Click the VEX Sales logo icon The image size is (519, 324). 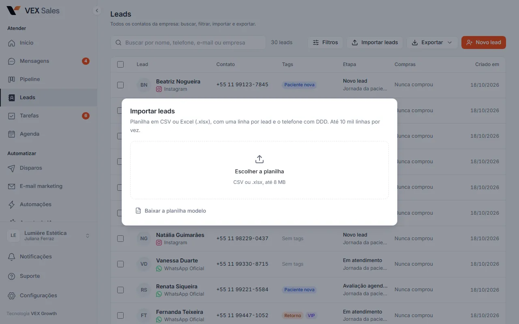pyautogui.click(x=13, y=11)
